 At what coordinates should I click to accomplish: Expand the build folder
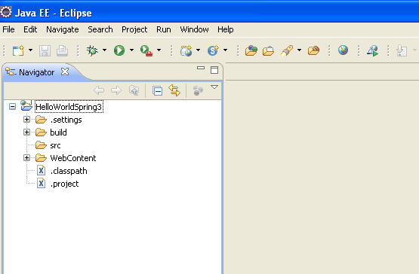[x=26, y=132]
